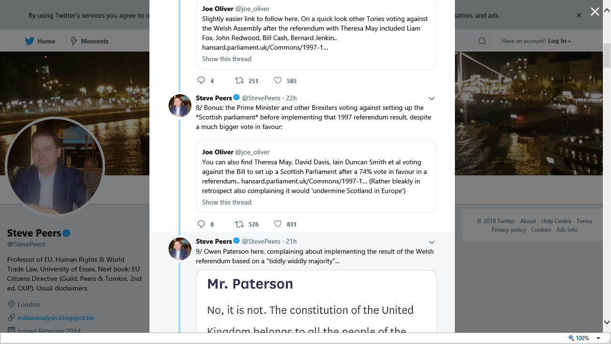Viewport: 611px width, 344px height.
Task: Expand options chevron on 8/ Bonus tweet
Action: [432, 98]
